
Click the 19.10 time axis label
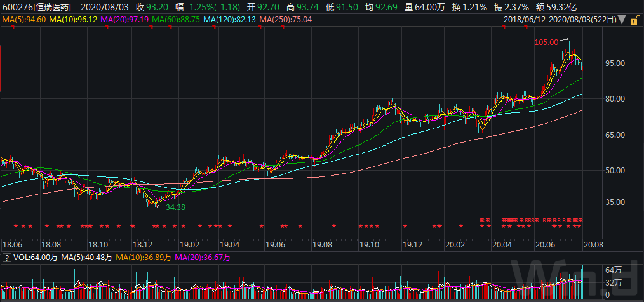tap(369, 245)
